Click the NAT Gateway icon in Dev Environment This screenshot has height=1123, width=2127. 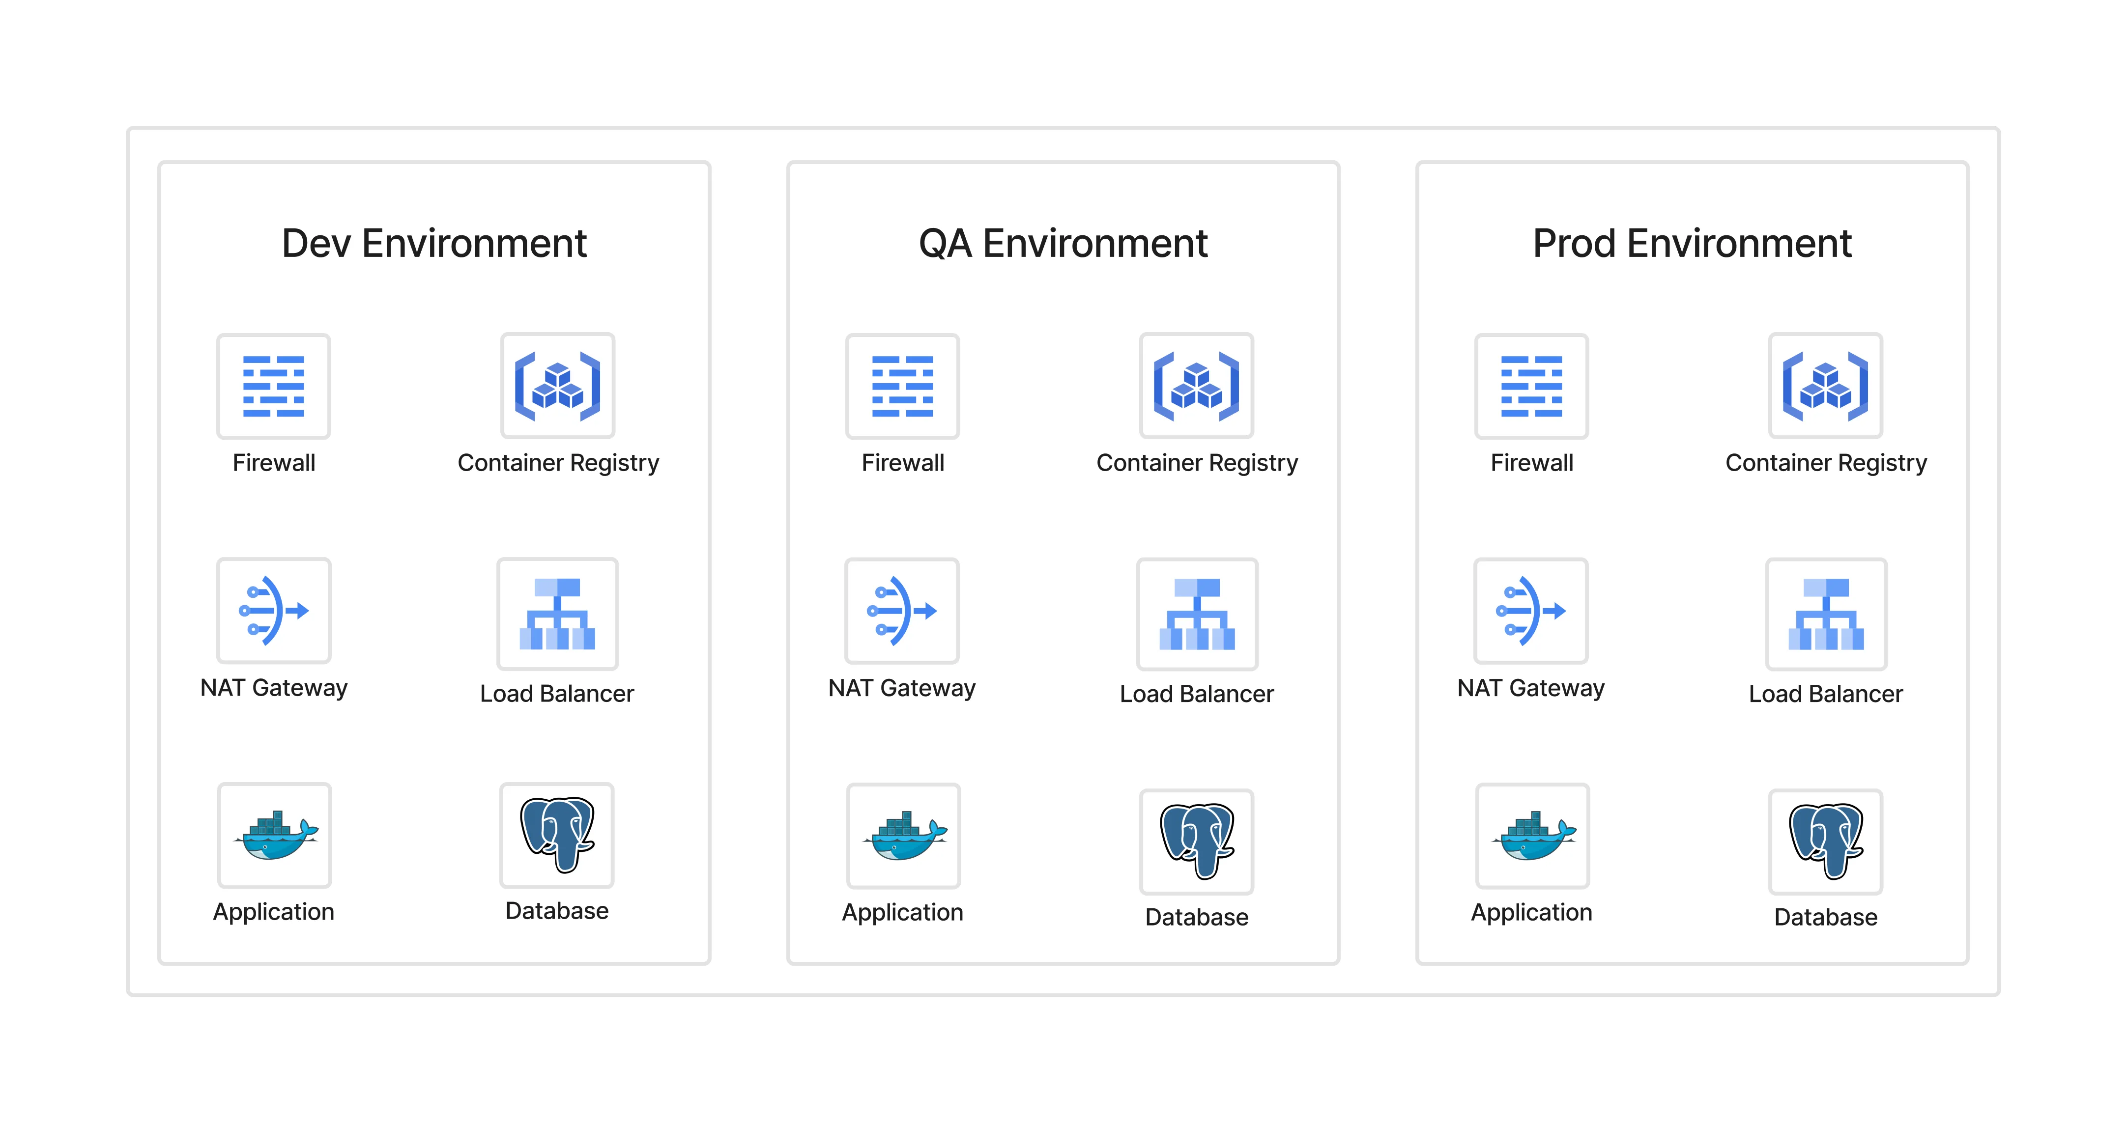(x=273, y=612)
